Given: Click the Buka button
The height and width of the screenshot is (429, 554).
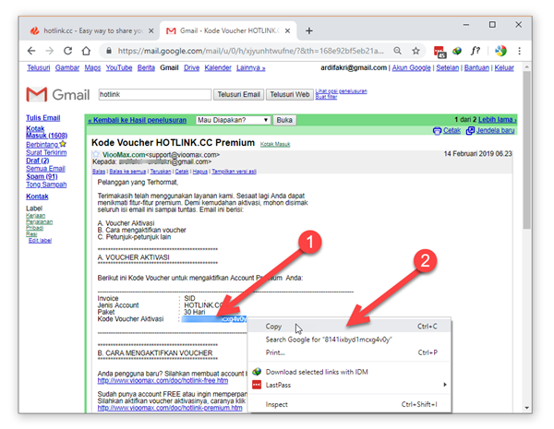Looking at the screenshot, I should point(284,120).
